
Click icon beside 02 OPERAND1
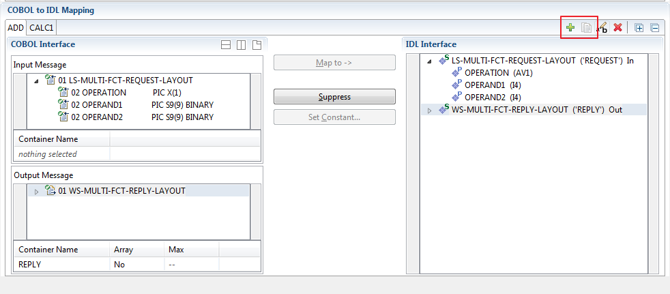(63, 104)
